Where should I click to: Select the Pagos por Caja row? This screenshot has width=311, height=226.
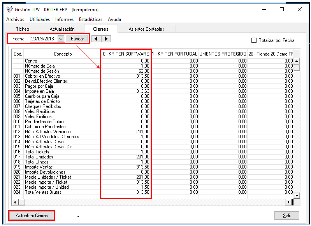pos(153,86)
